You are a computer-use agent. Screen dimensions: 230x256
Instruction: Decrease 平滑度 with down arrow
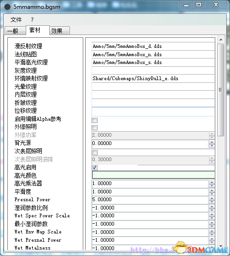[212, 194]
